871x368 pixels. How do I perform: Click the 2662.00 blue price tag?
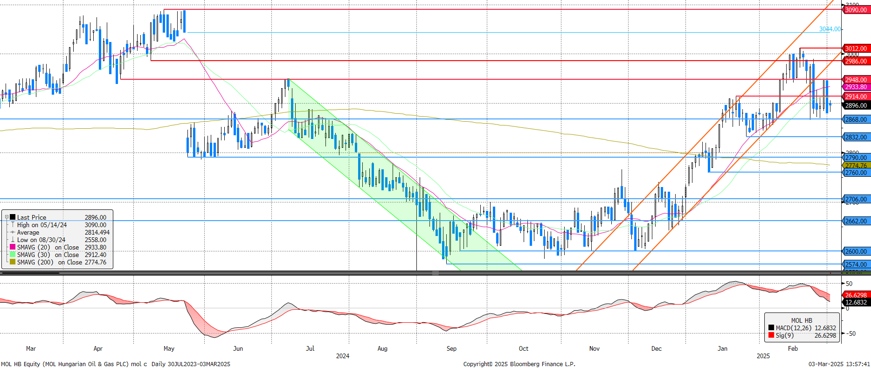pos(857,221)
